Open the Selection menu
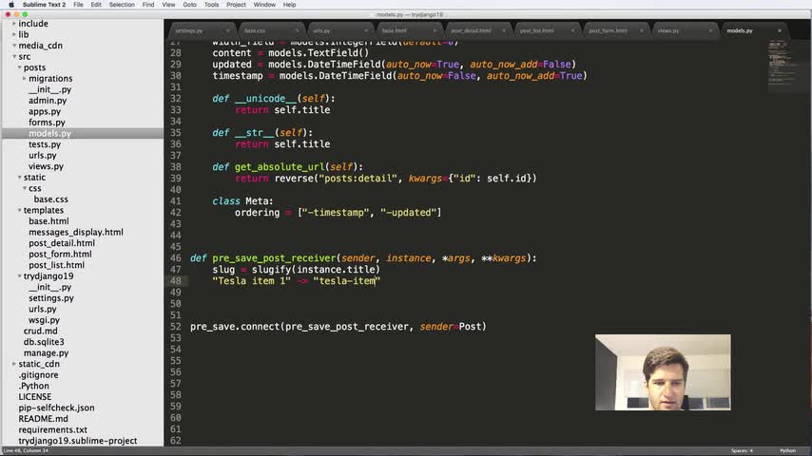 pyautogui.click(x=122, y=5)
